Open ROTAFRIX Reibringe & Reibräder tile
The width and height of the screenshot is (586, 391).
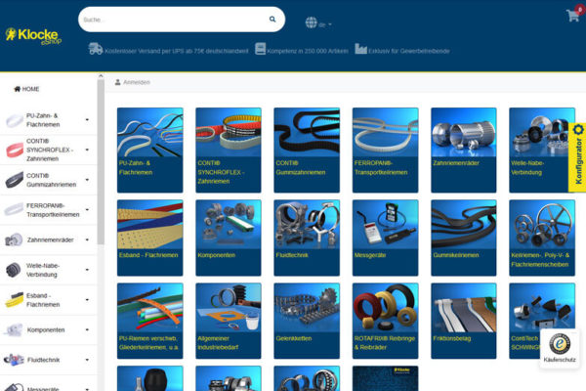(x=386, y=321)
